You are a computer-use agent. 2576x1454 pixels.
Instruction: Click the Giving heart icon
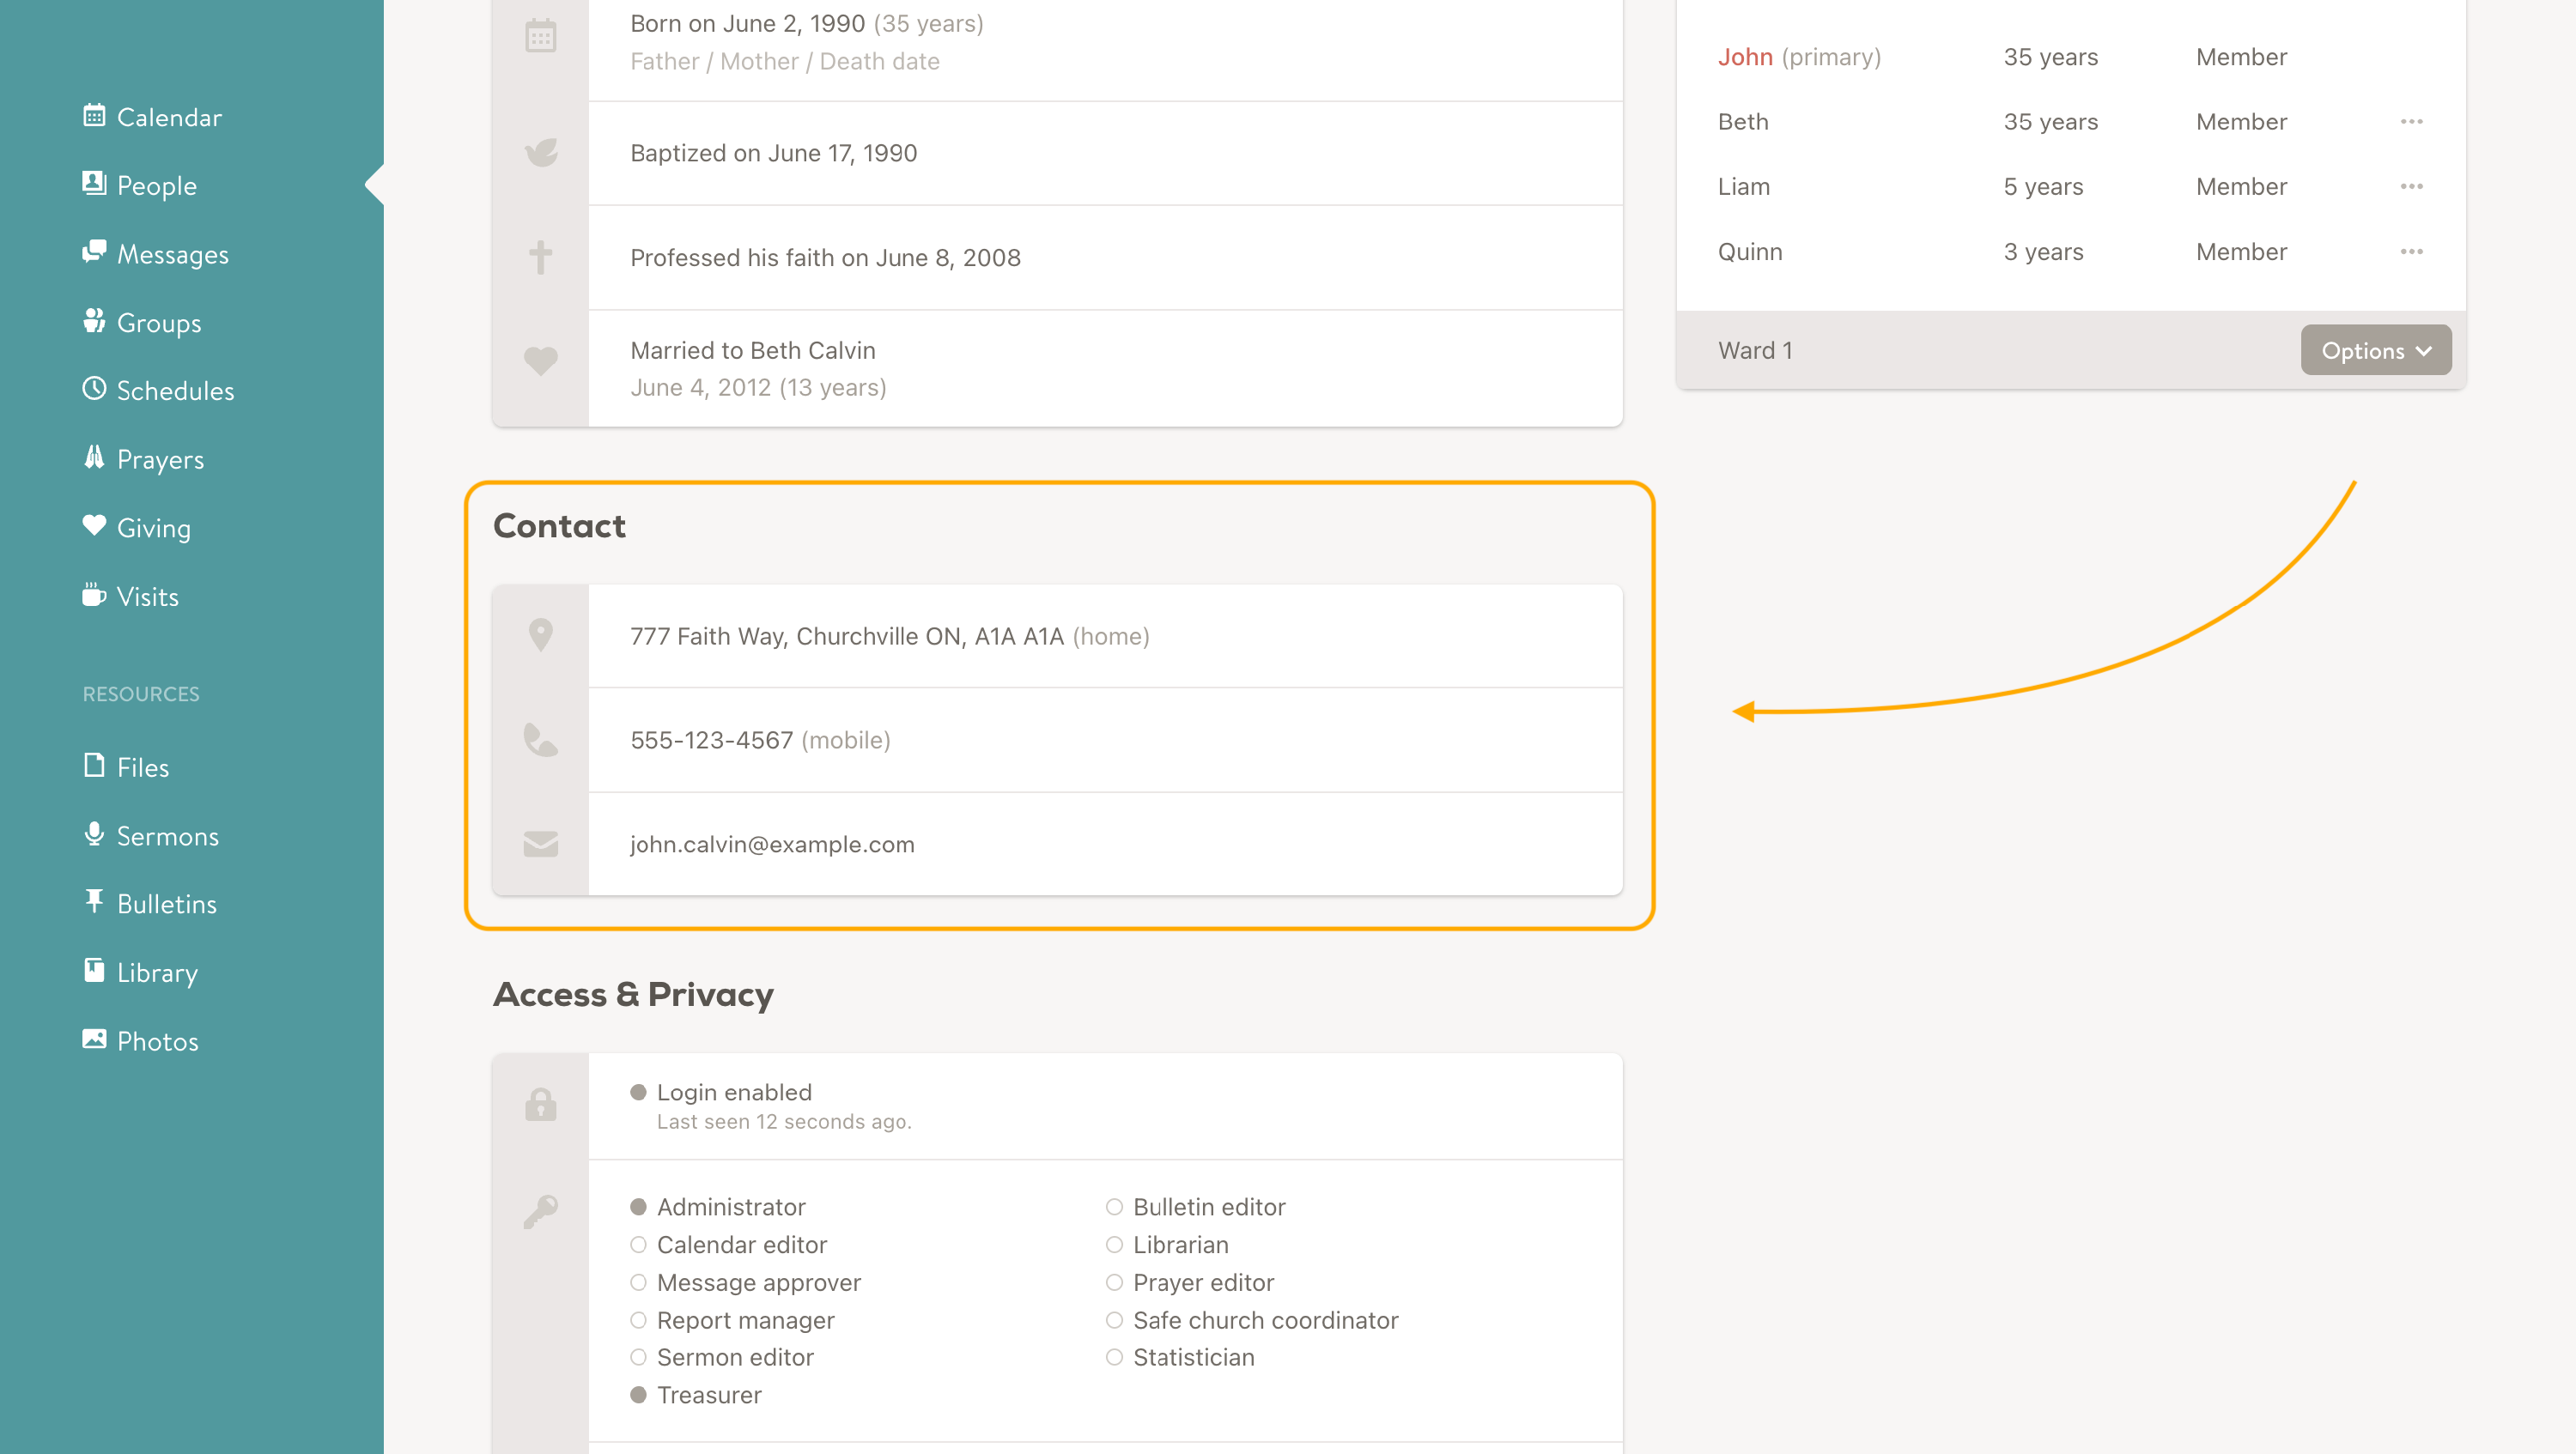[94, 525]
